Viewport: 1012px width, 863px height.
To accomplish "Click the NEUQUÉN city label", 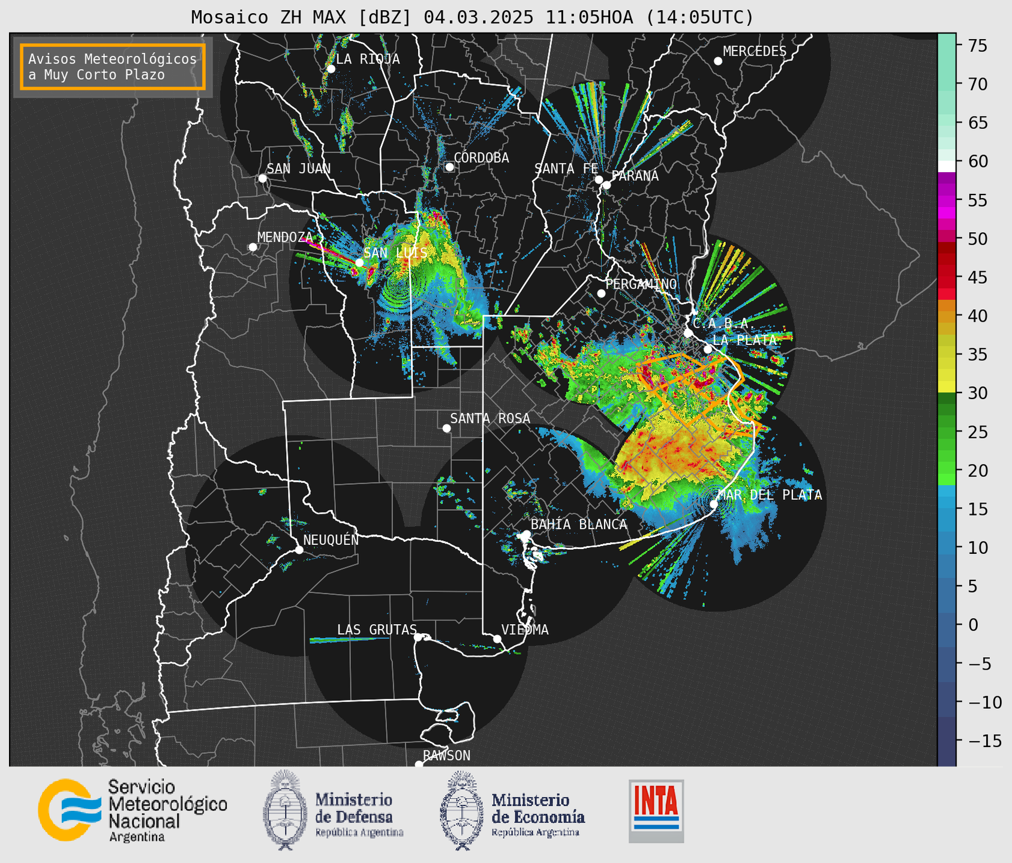I will 331,540.
